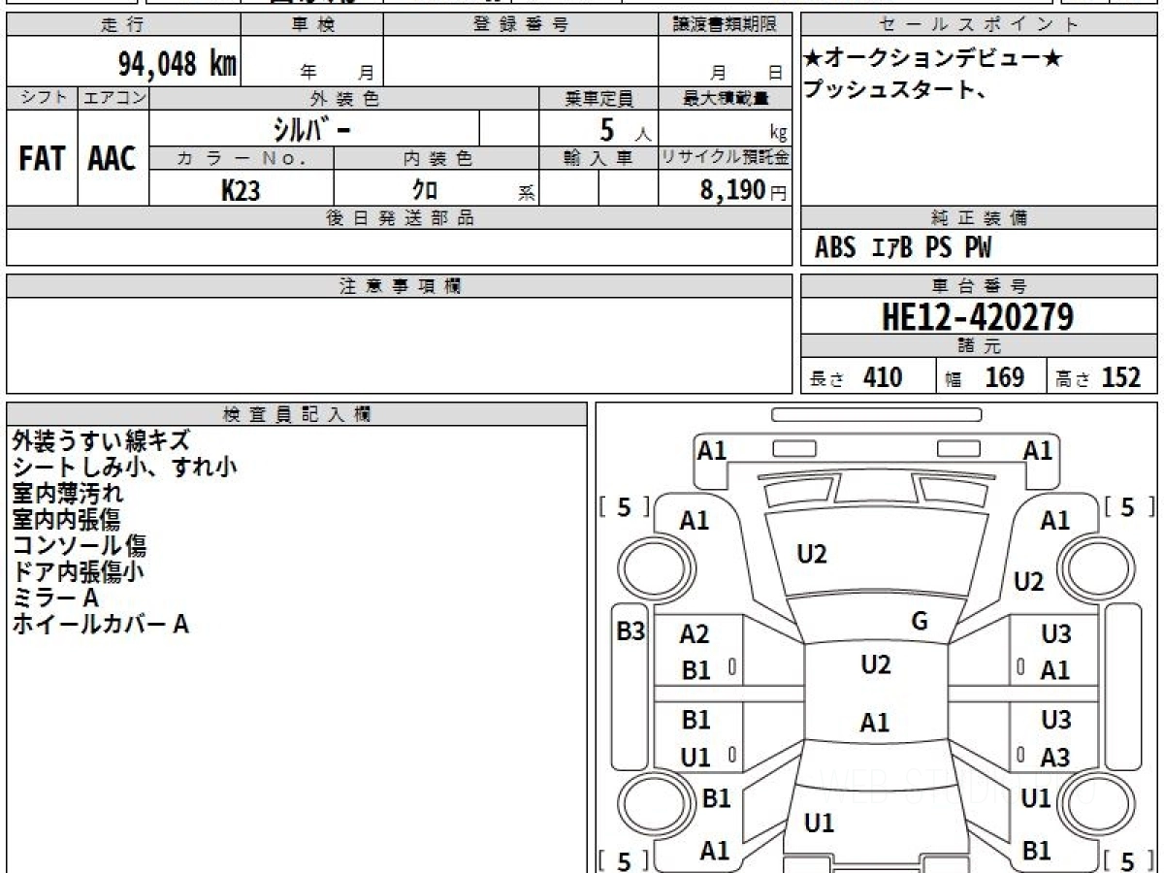1164x873 pixels.
Task: Click the 最大積載量 header
Action: pyautogui.click(x=726, y=98)
